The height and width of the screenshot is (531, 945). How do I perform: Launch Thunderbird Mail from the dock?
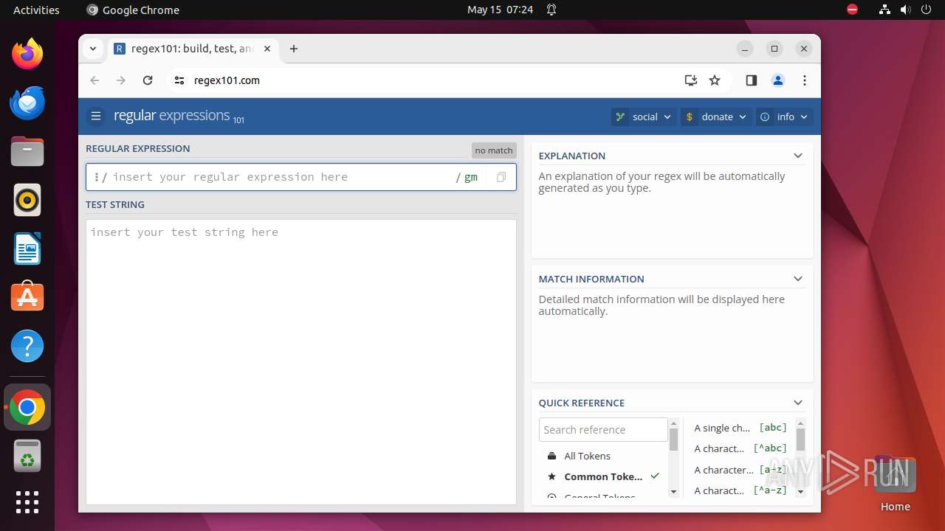pyautogui.click(x=27, y=103)
